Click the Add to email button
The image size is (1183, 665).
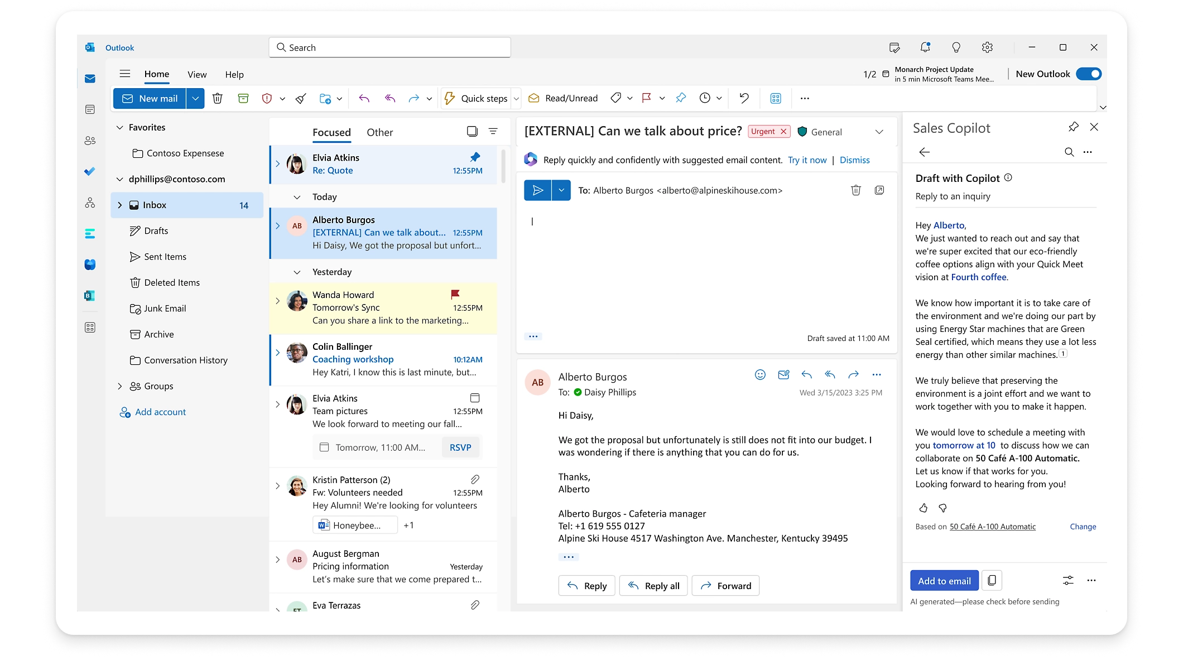(944, 581)
